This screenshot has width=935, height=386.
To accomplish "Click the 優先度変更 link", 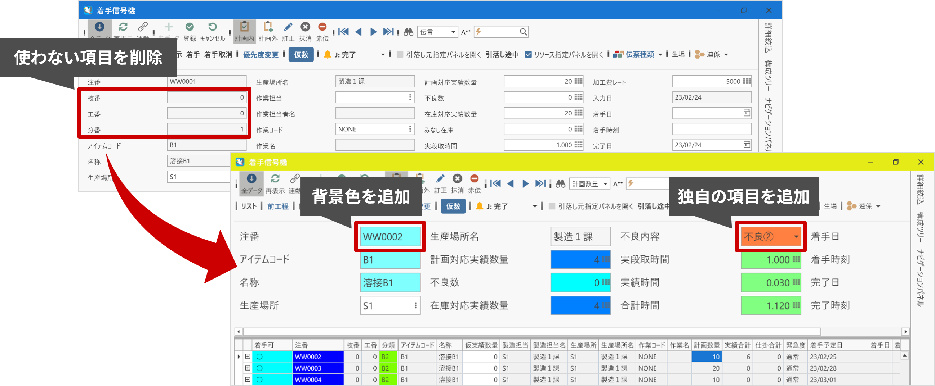I will pyautogui.click(x=261, y=54).
